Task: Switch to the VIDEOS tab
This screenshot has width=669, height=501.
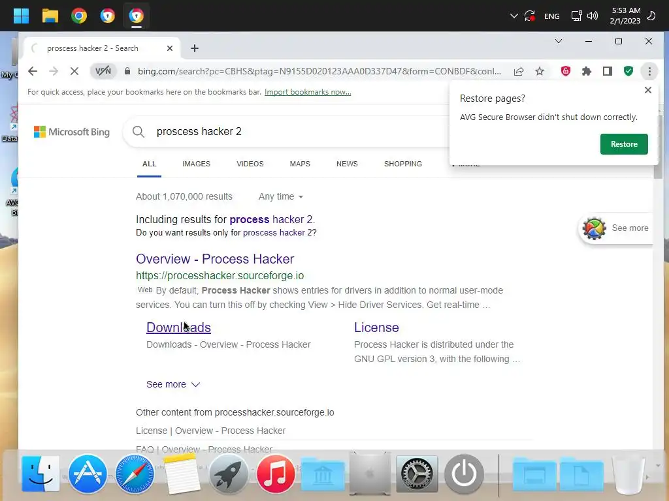Action: 250,164
